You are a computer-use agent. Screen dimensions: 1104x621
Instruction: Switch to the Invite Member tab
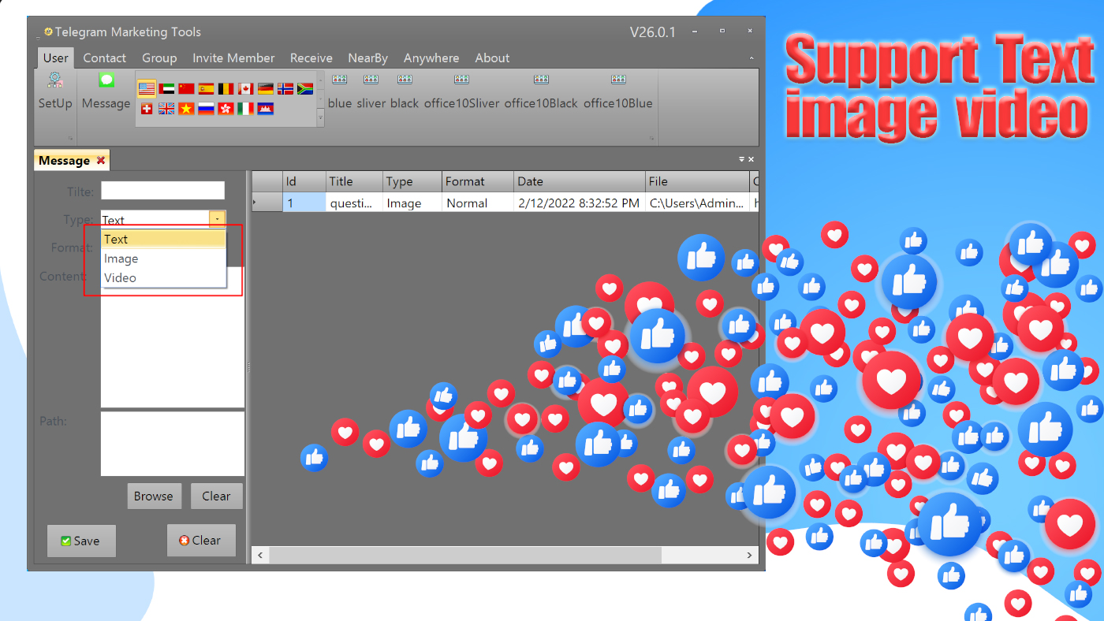(233, 58)
